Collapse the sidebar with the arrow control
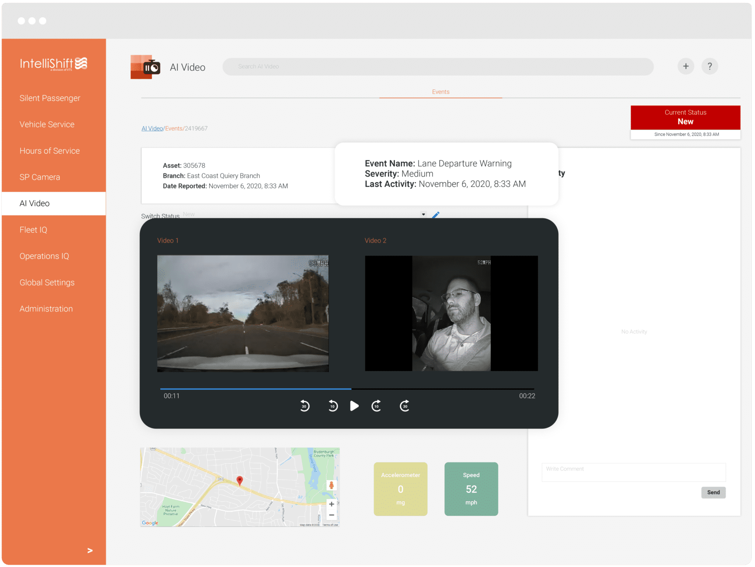The height and width of the screenshot is (567, 755). click(x=90, y=551)
